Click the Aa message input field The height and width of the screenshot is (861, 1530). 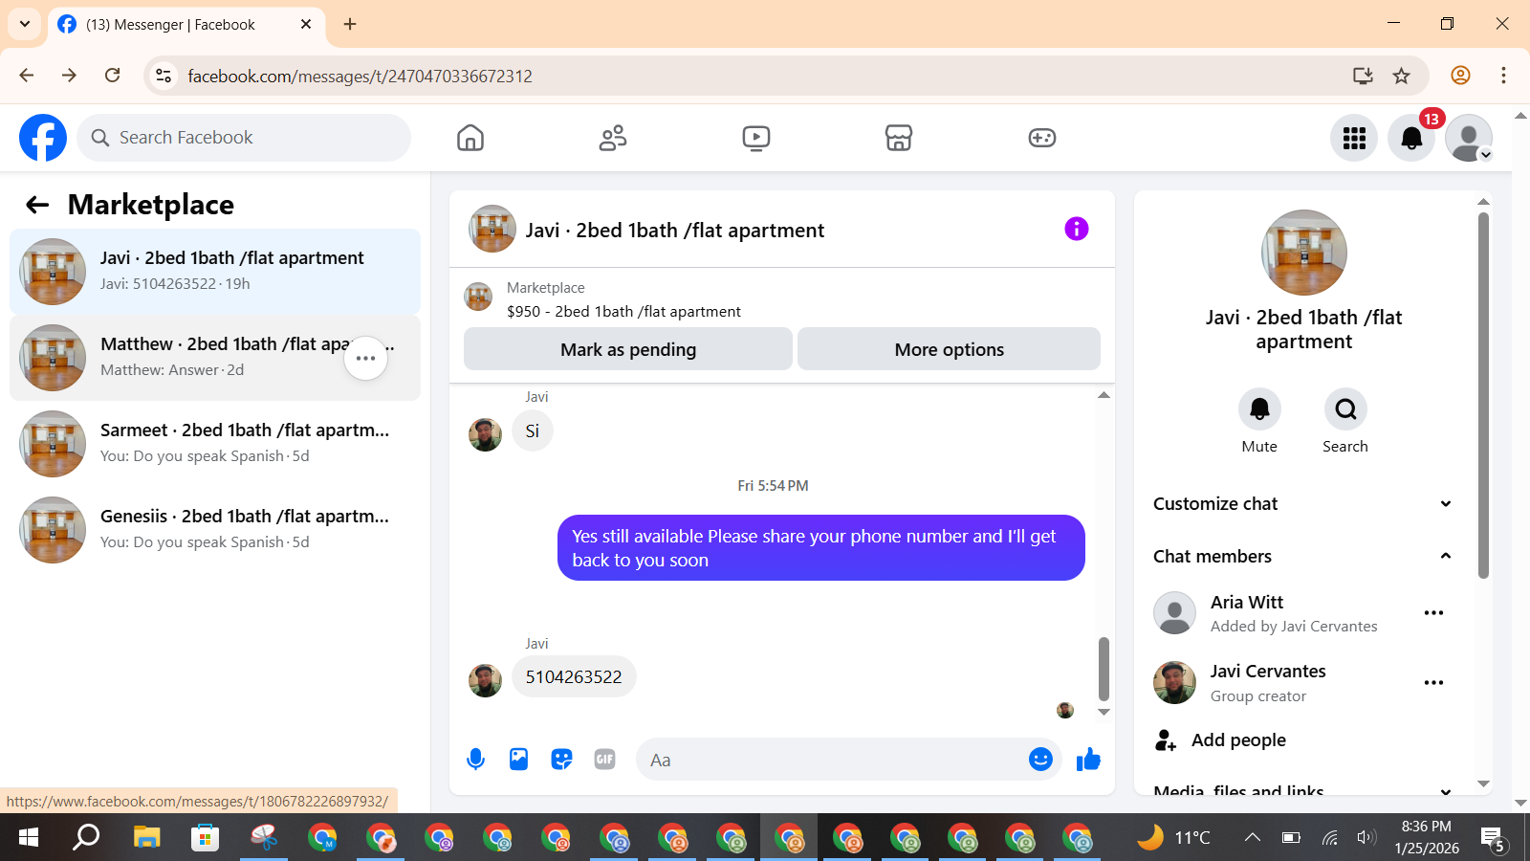point(827,760)
